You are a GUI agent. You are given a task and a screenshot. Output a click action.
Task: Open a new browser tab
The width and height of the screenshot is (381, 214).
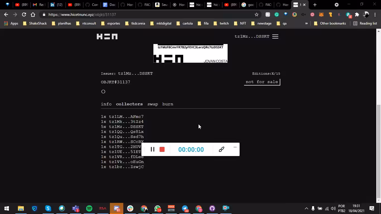coord(315,5)
